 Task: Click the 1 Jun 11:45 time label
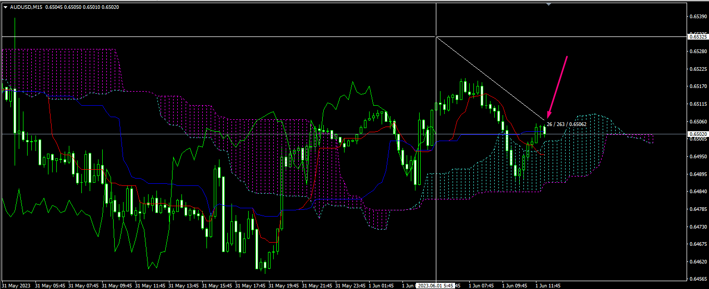coord(548,286)
